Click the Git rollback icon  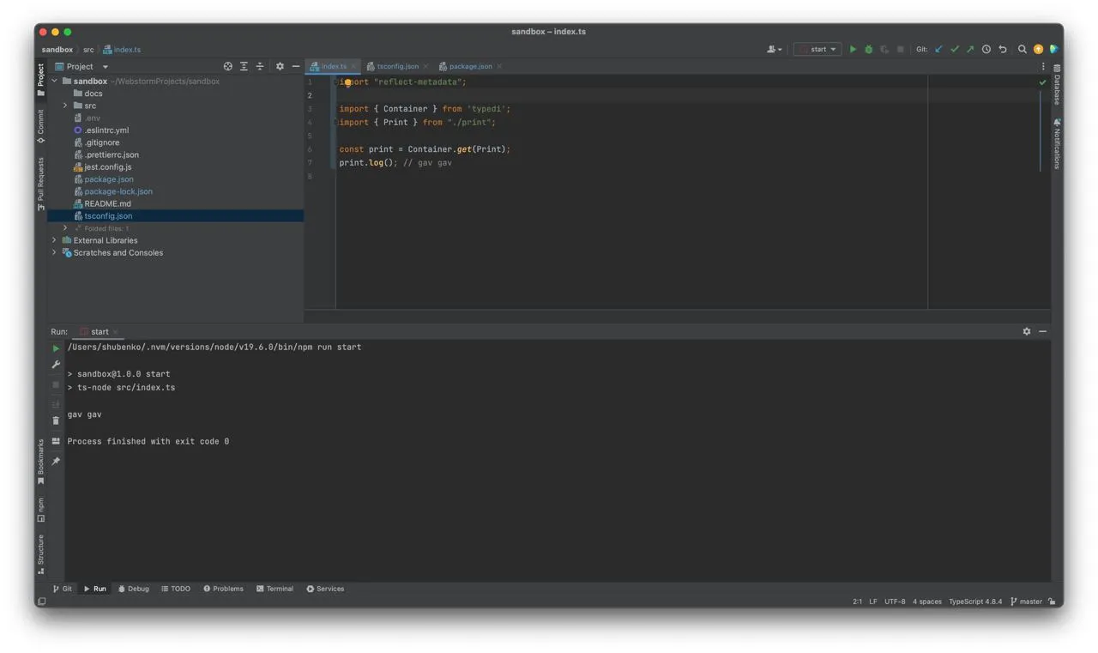(x=1002, y=50)
